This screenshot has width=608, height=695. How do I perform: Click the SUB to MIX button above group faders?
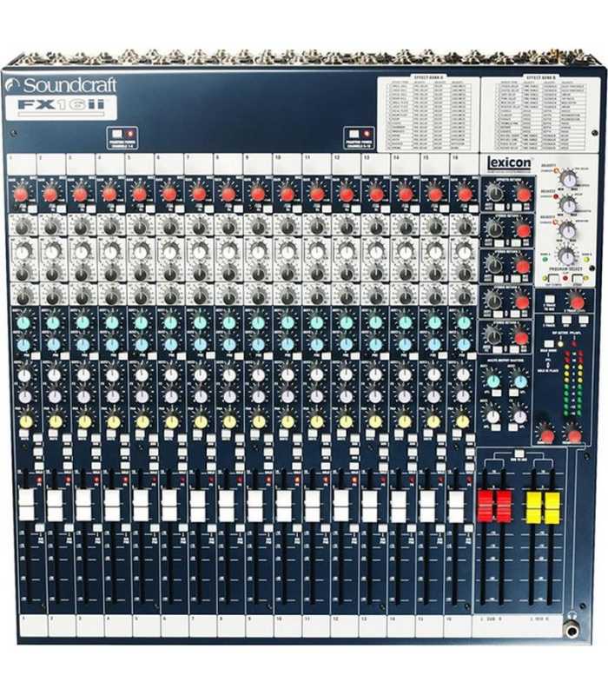pos(519,453)
